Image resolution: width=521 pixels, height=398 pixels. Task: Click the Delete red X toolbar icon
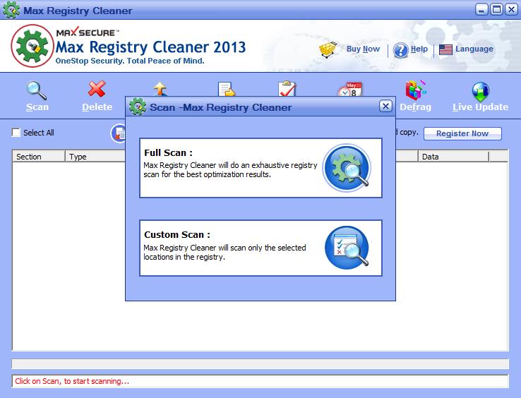coord(97,89)
